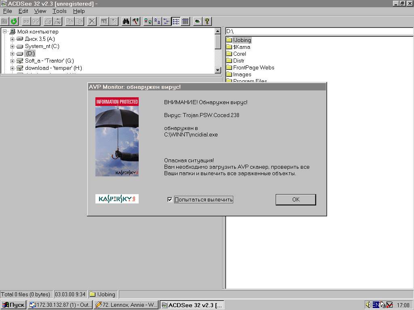
Task: Click the grayed Copy files icon
Action: pos(70,21)
